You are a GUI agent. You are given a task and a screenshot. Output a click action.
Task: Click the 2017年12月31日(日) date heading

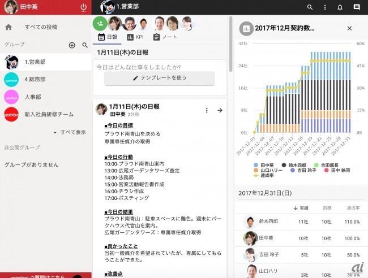(x=265, y=193)
